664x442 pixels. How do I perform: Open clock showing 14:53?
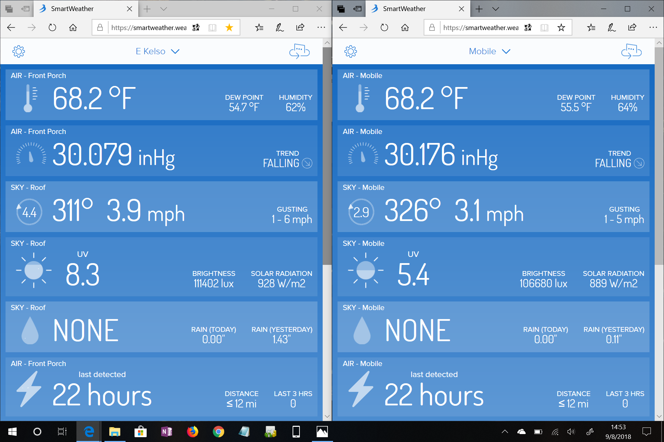618,432
